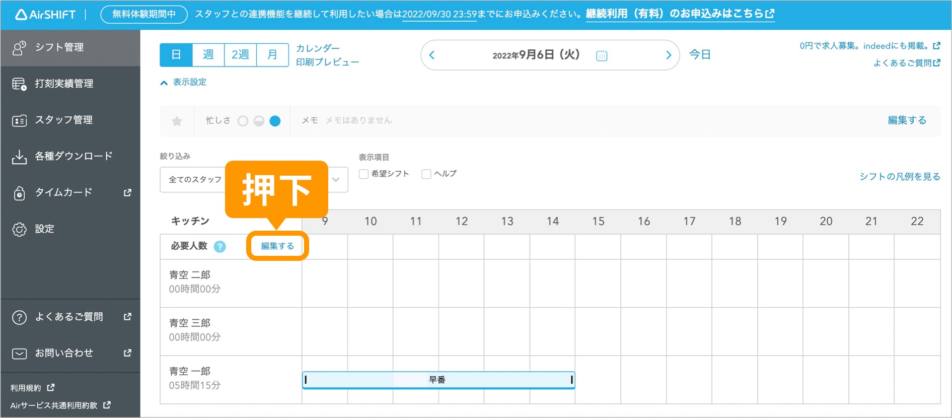Click the 青空 二郎 staff row name
This screenshot has height=418, width=952.
pyautogui.click(x=190, y=275)
